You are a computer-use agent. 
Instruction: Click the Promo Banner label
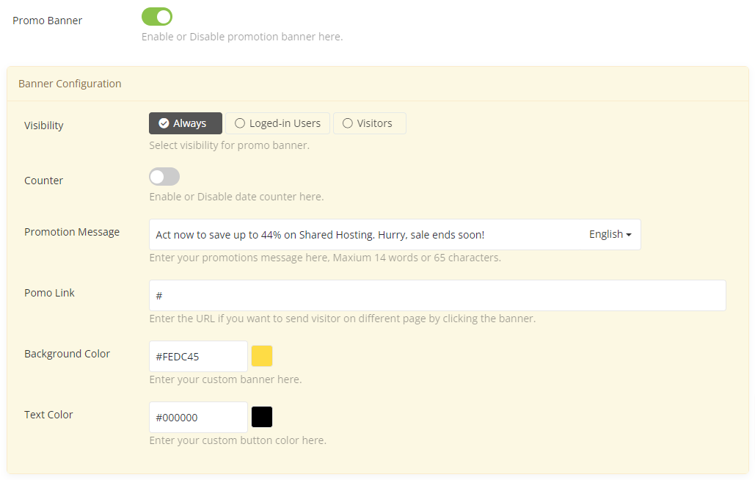point(48,21)
